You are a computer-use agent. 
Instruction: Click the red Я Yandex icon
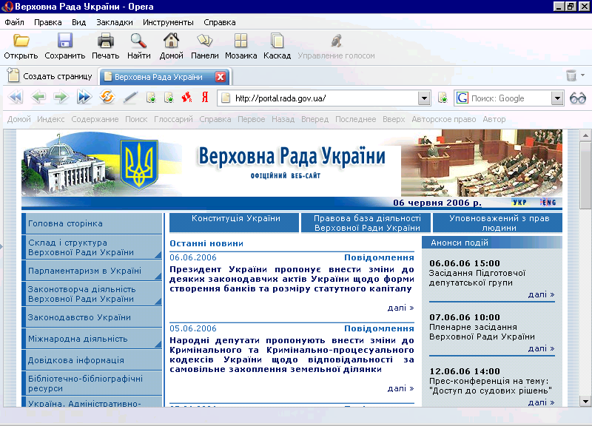tap(205, 98)
